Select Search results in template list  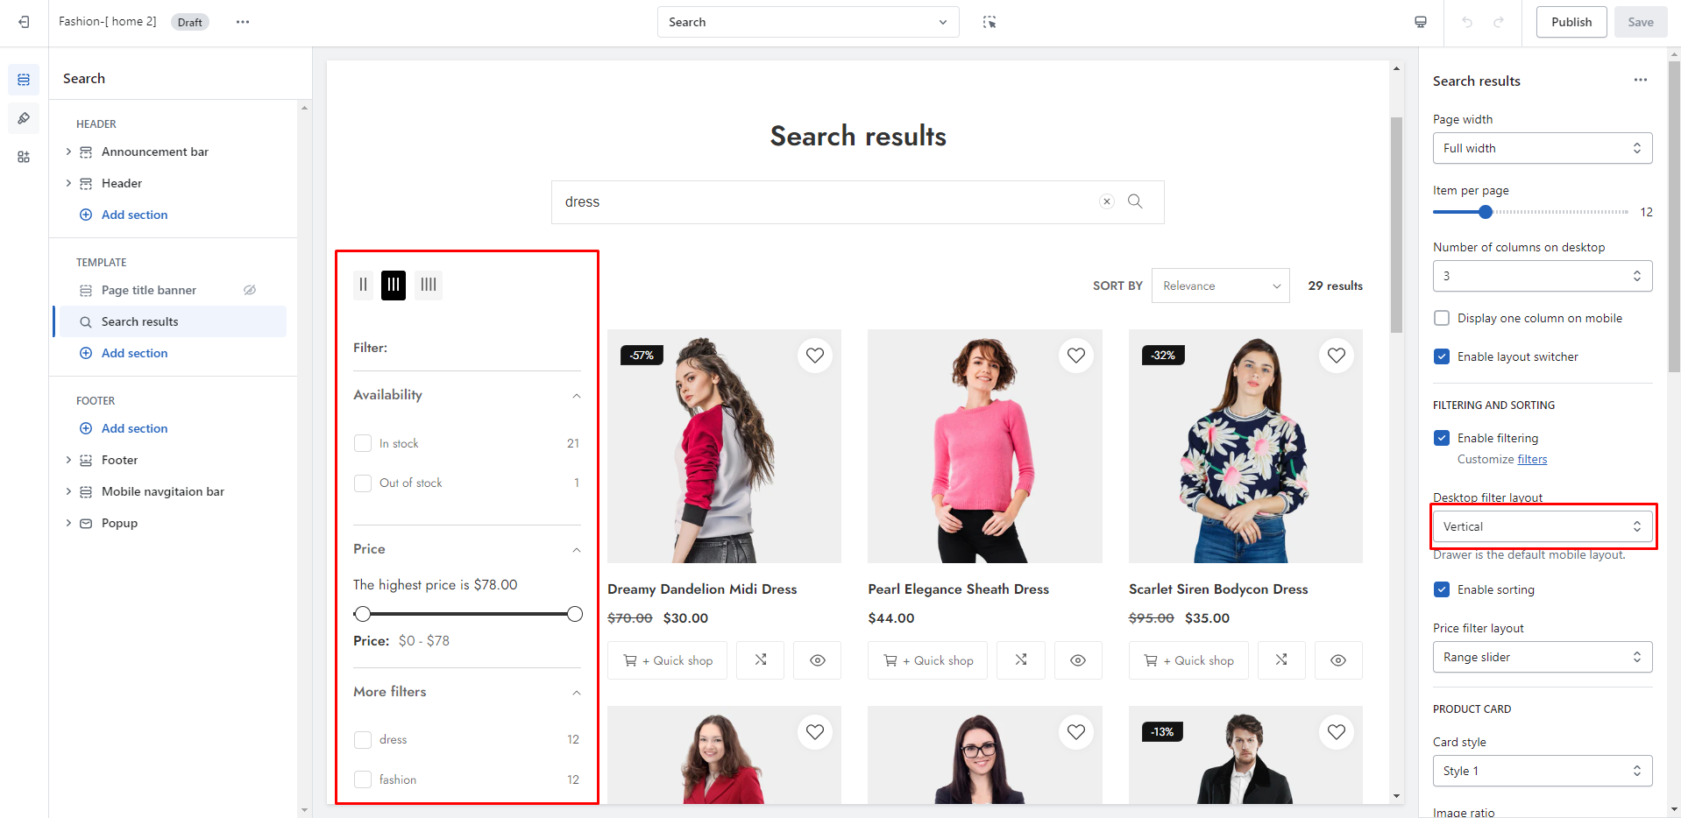(140, 321)
